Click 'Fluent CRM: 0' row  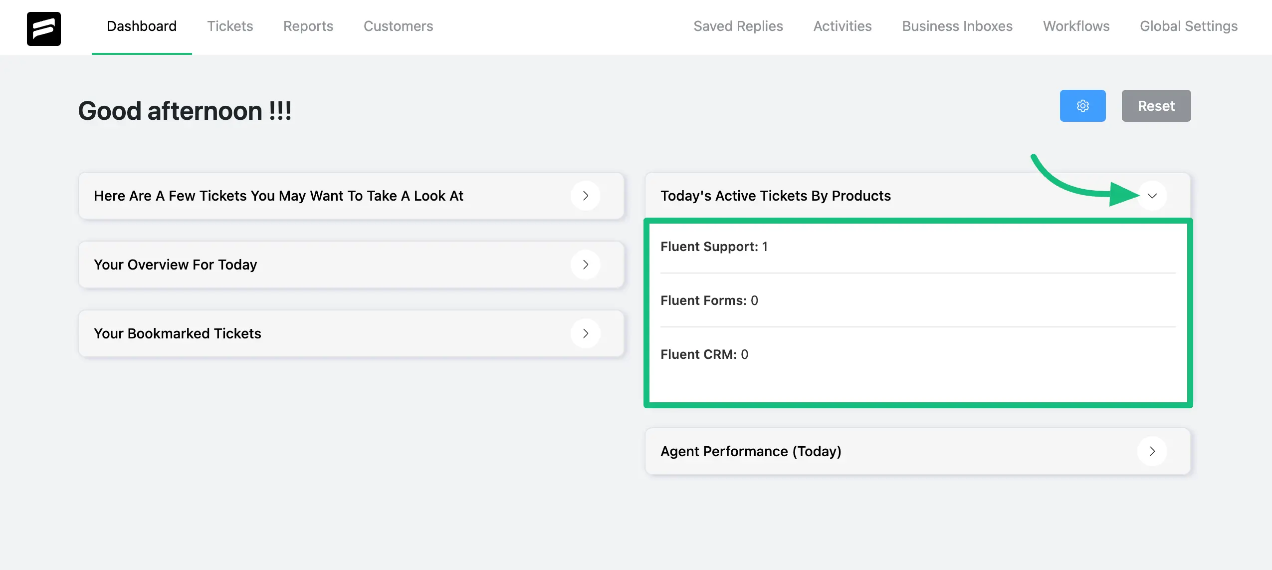tap(918, 354)
